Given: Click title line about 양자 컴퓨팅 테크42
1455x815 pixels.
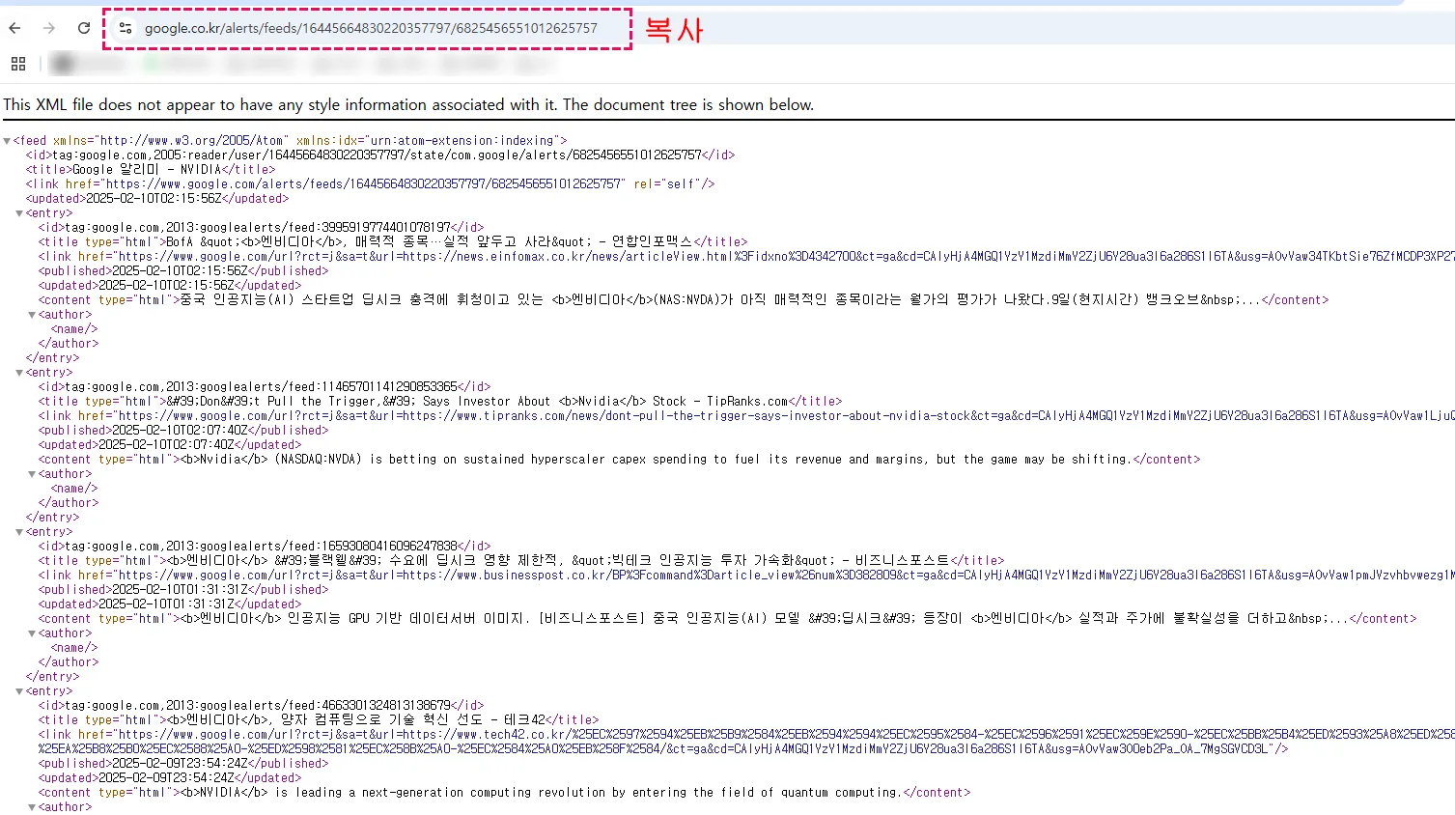Looking at the screenshot, I should pos(319,720).
